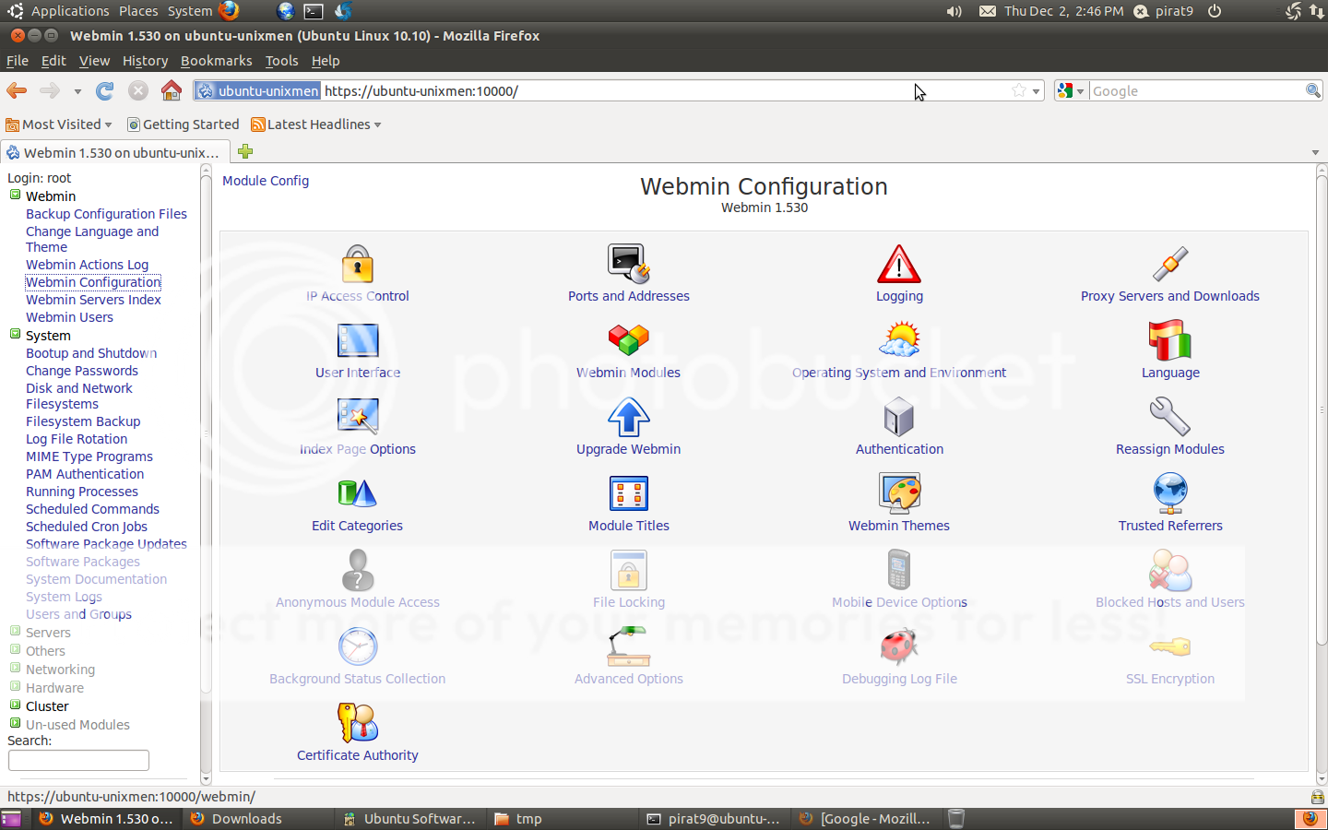Open the Most Visited bookmarks dropdown
Screen dimensions: 1328x830
tap(59, 125)
